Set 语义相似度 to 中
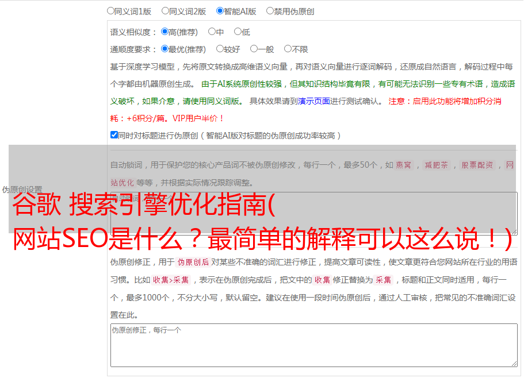 pyautogui.click(x=212, y=32)
